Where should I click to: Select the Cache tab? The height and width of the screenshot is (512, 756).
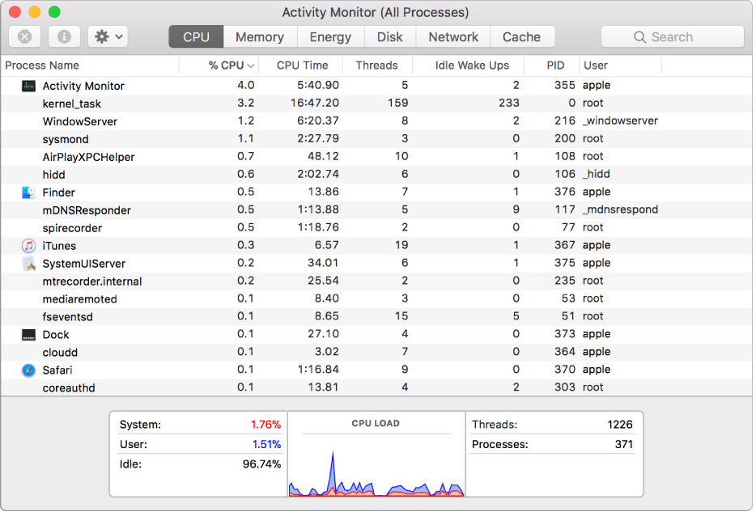521,37
